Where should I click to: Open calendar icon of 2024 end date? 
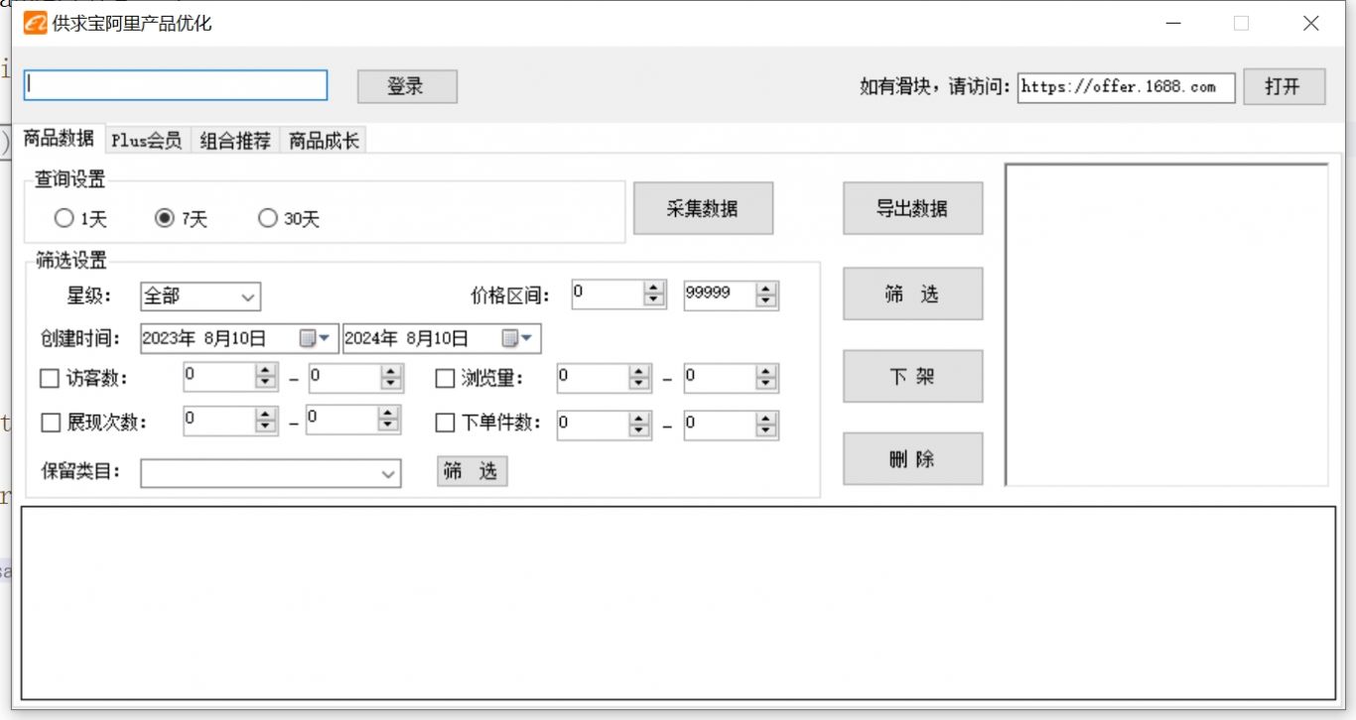(x=510, y=338)
